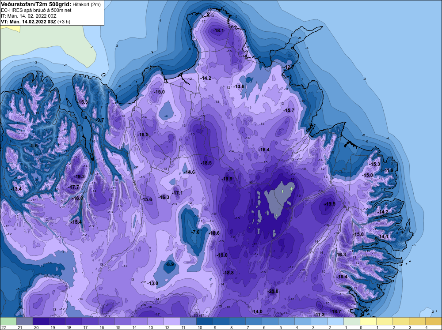
Task: Select the -16.0 temperature value
Action: (78, 198)
